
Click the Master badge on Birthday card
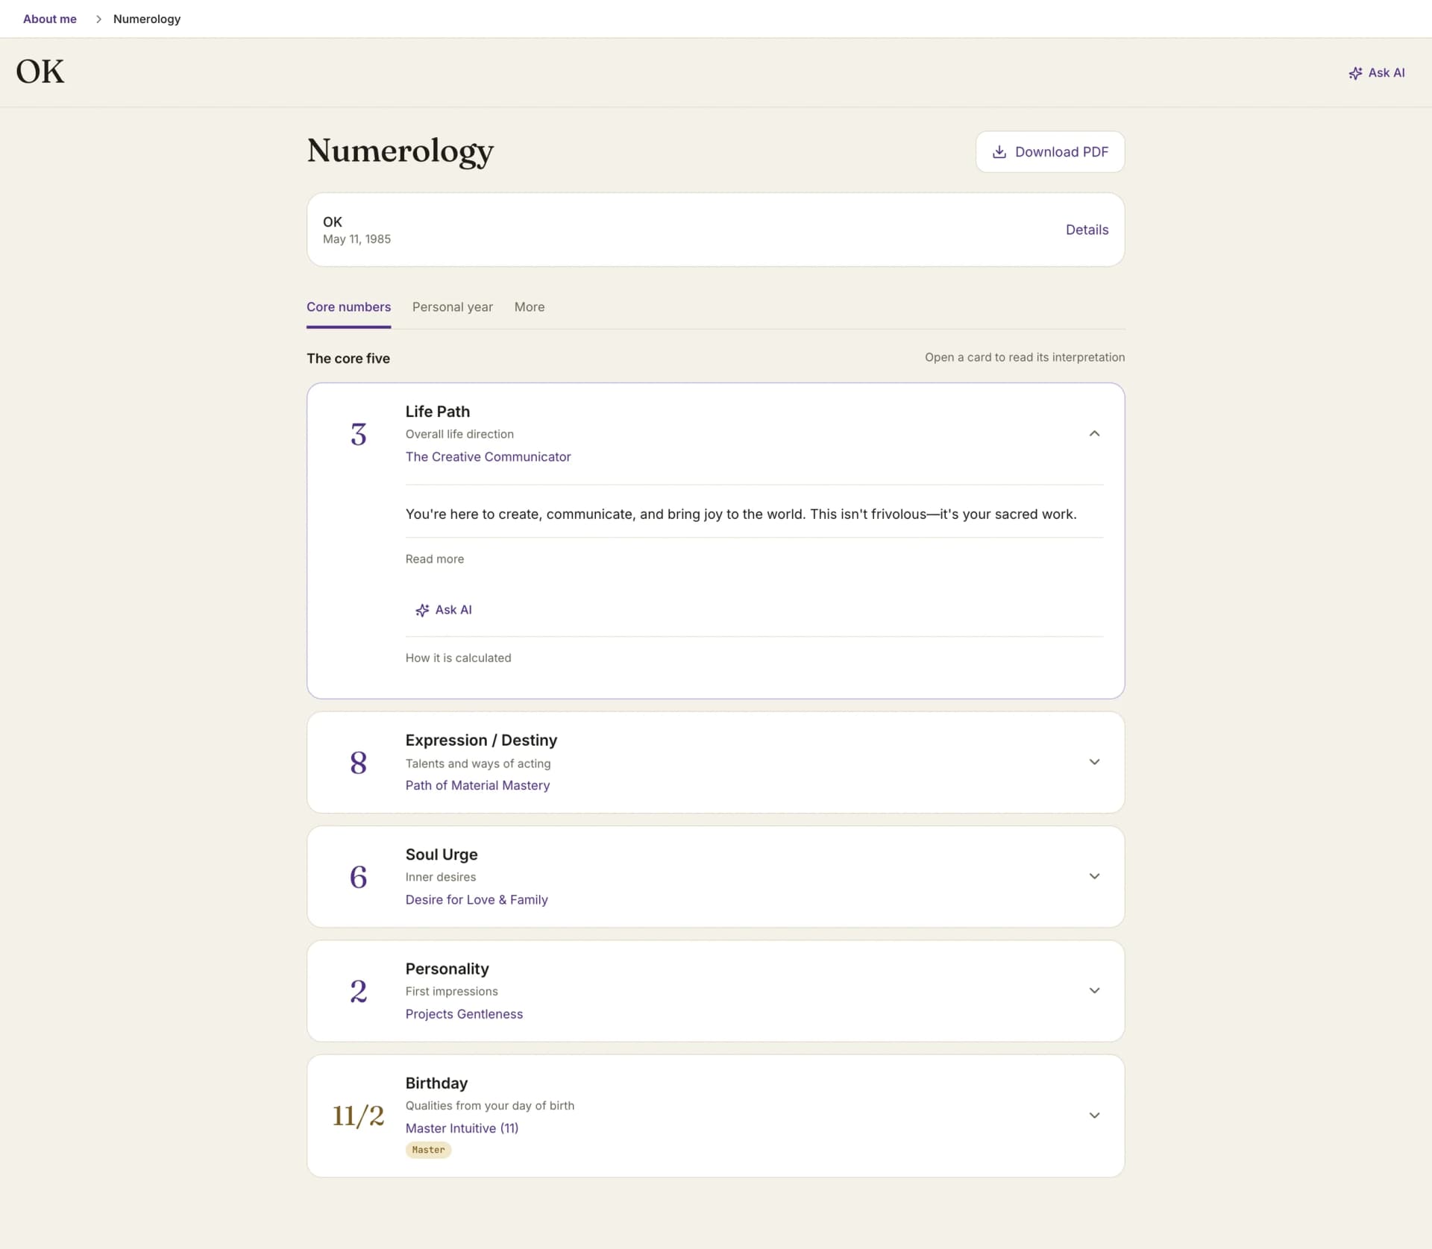click(428, 1150)
